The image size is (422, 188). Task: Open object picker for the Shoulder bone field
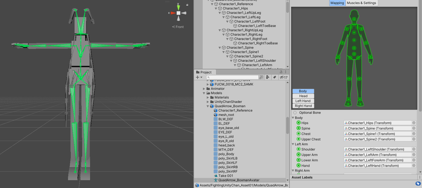pyautogui.click(x=414, y=149)
